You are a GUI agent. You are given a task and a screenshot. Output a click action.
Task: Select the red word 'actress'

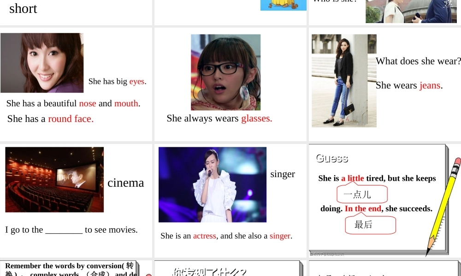204,236
